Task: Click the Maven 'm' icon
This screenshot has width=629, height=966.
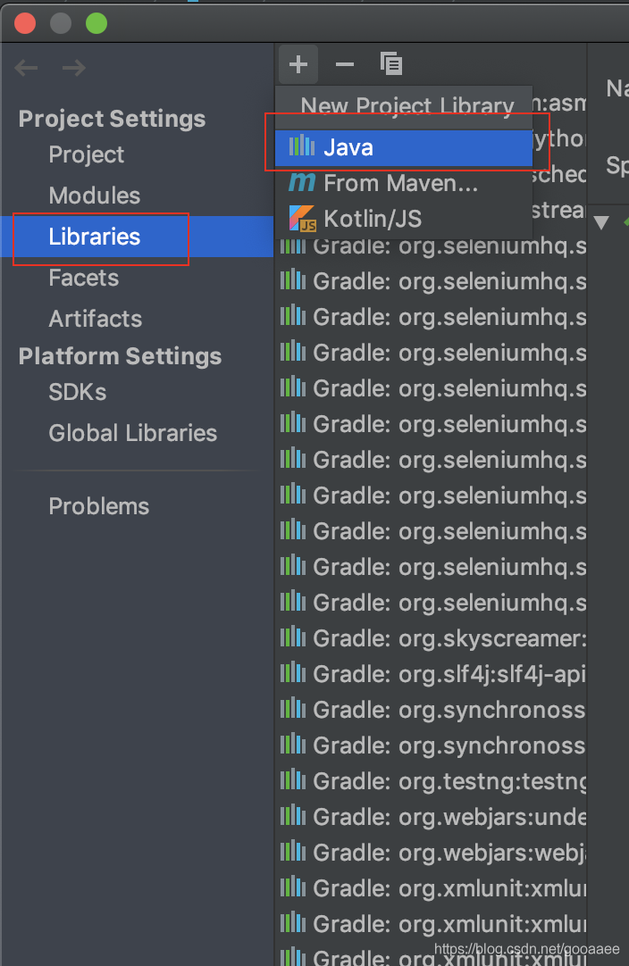Action: tap(302, 183)
